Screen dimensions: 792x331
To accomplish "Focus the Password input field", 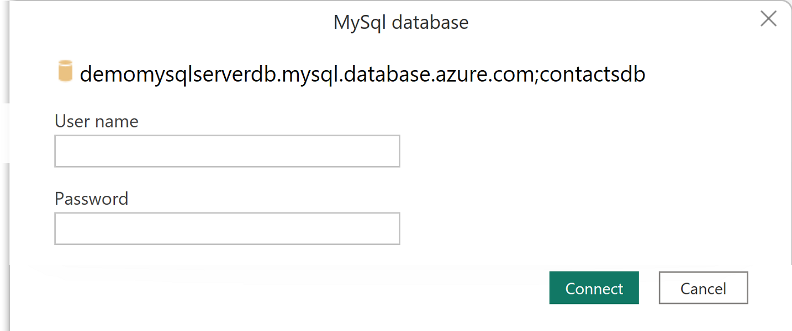I will [227, 228].
